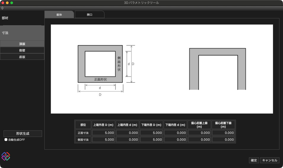Screen dimensions: 283x168
Task: Click the 側面寸法 下端外径 D field
Action: 151,140
